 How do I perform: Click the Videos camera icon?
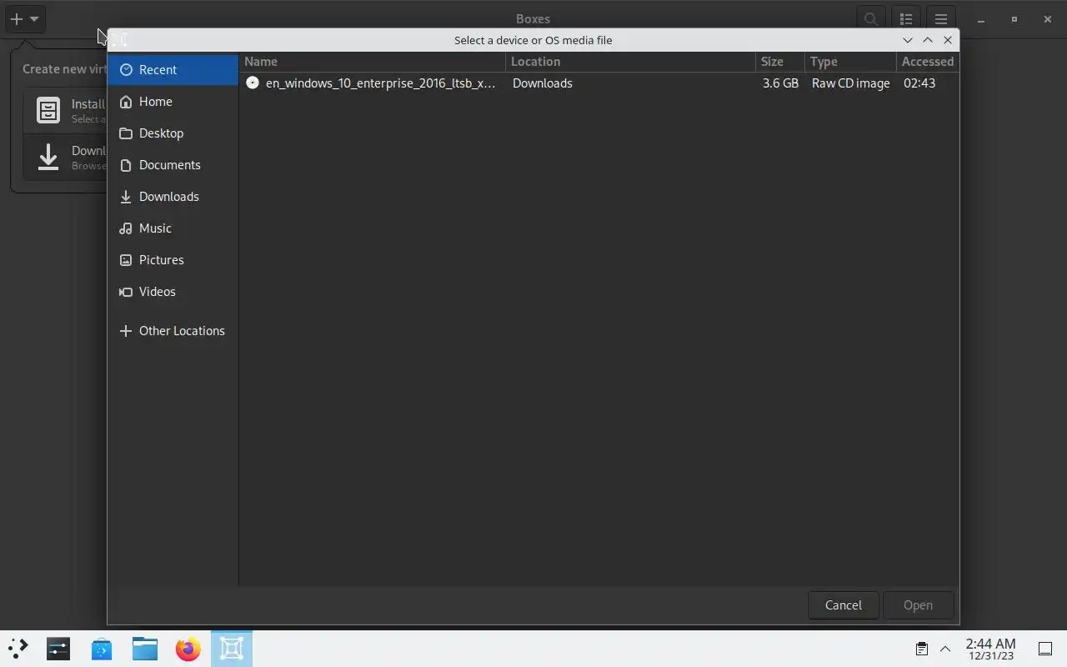126,292
